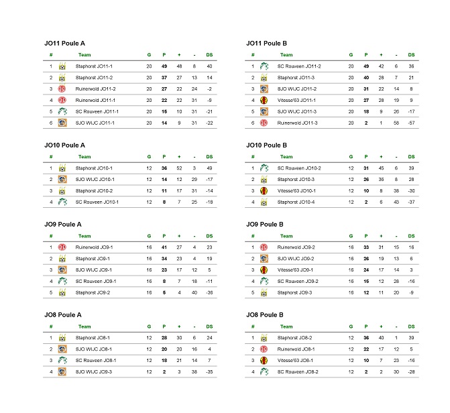Click the Vitesse'63 JO9-1 club logo
Image resolution: width=450 pixels, height=413 pixels.
pyautogui.click(x=264, y=270)
